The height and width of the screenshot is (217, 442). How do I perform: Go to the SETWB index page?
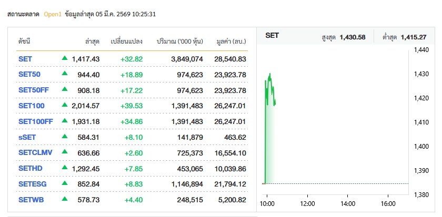31,200
